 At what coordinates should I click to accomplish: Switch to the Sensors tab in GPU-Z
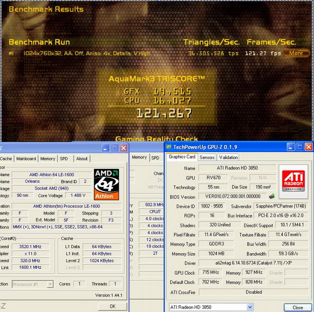[207, 158]
